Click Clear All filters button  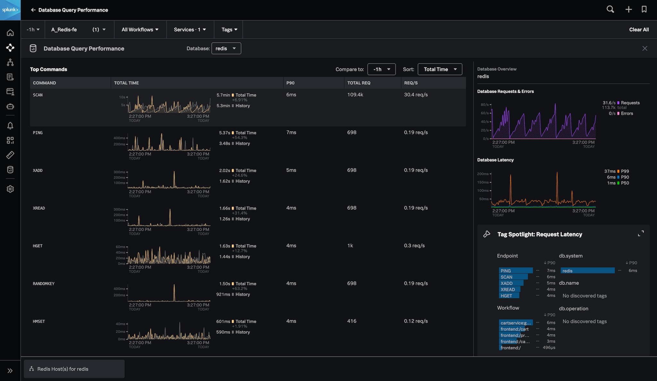(639, 29)
